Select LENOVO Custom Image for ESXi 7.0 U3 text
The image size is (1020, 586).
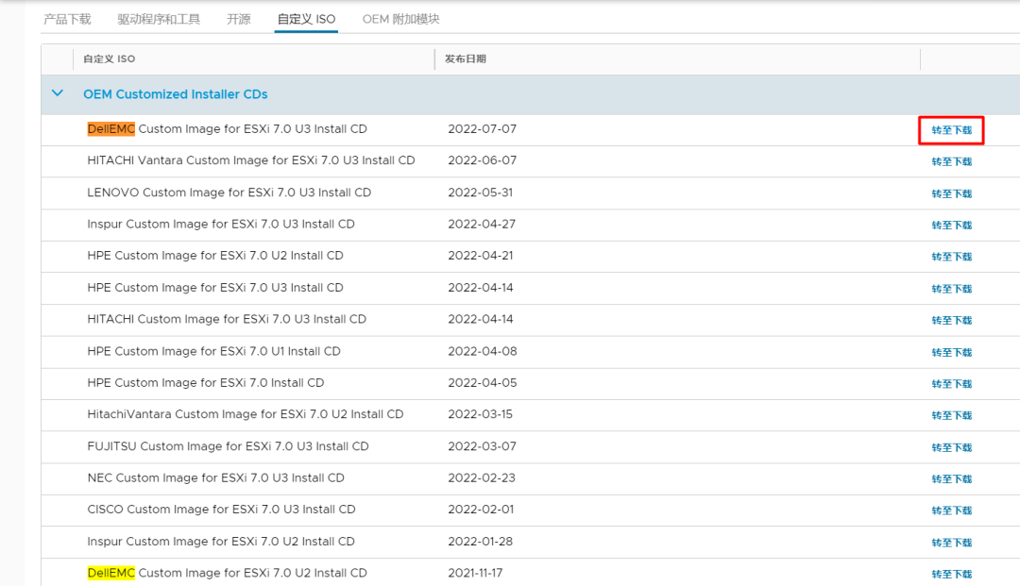point(229,193)
